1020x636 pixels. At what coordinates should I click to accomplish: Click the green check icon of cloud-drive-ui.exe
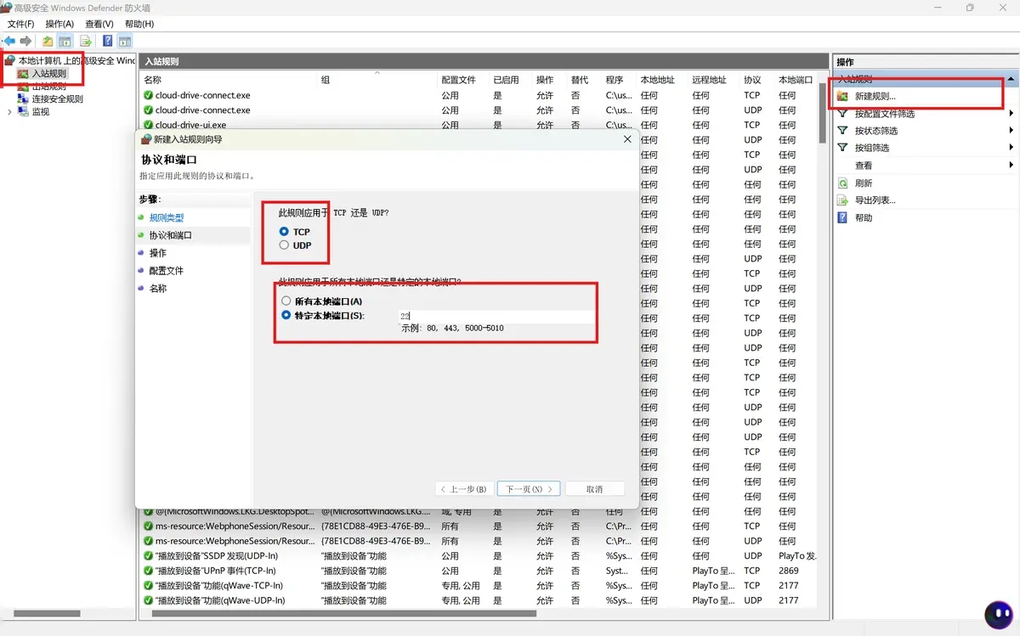pos(148,125)
